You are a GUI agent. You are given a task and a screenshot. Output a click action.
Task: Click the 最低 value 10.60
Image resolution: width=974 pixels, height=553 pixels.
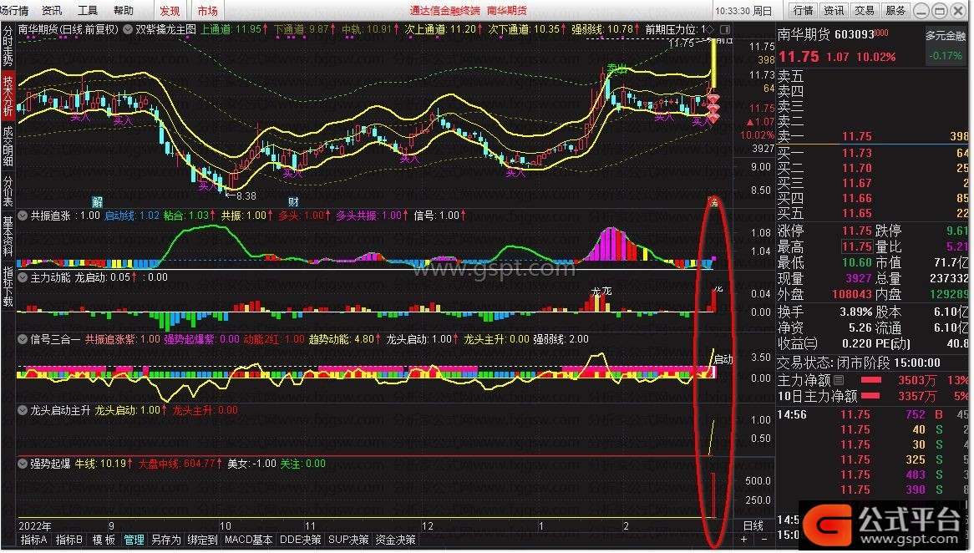click(856, 263)
